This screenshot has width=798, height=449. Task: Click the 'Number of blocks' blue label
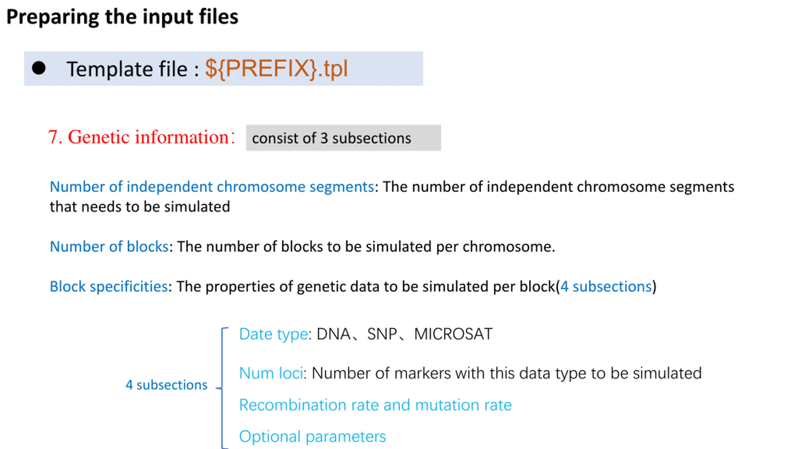(x=109, y=246)
